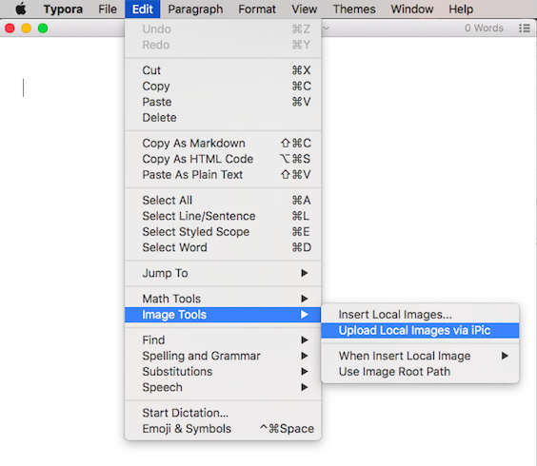The width and height of the screenshot is (537, 466).
Task: Toggle Use Image Root Path option
Action: point(420,372)
